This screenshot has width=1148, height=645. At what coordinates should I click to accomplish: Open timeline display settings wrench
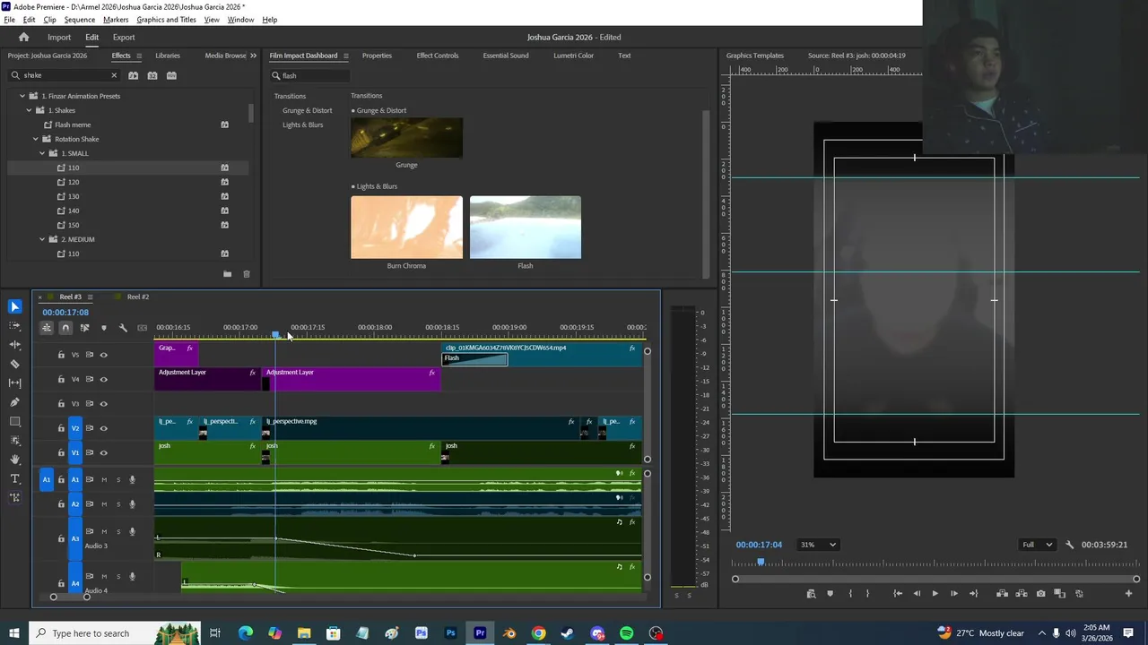[x=123, y=328]
